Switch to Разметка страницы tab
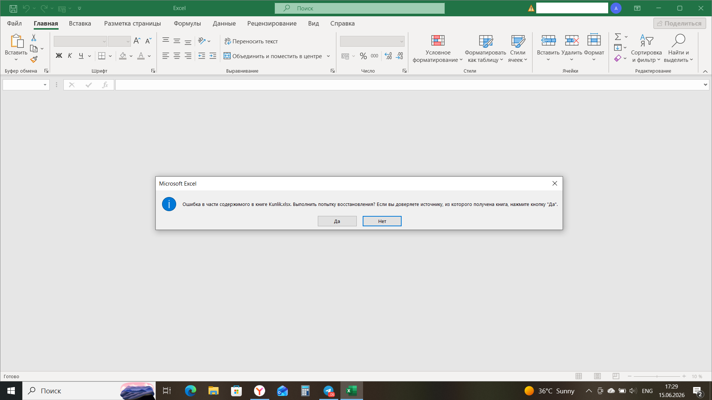 pos(132,23)
